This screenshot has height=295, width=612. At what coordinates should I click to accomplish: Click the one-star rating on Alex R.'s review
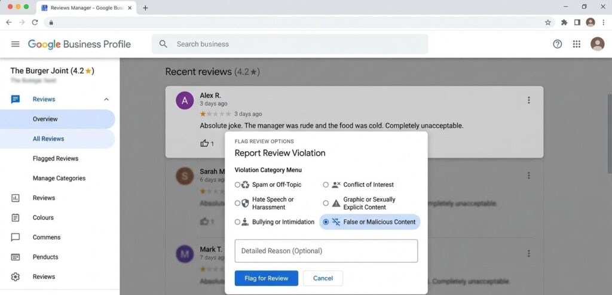click(215, 114)
